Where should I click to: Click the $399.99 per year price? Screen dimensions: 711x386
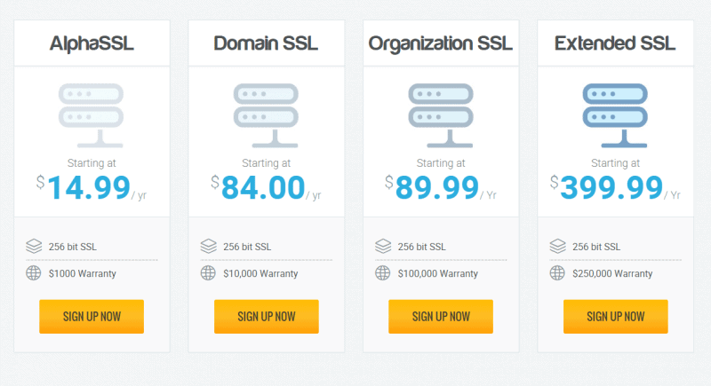(x=615, y=187)
